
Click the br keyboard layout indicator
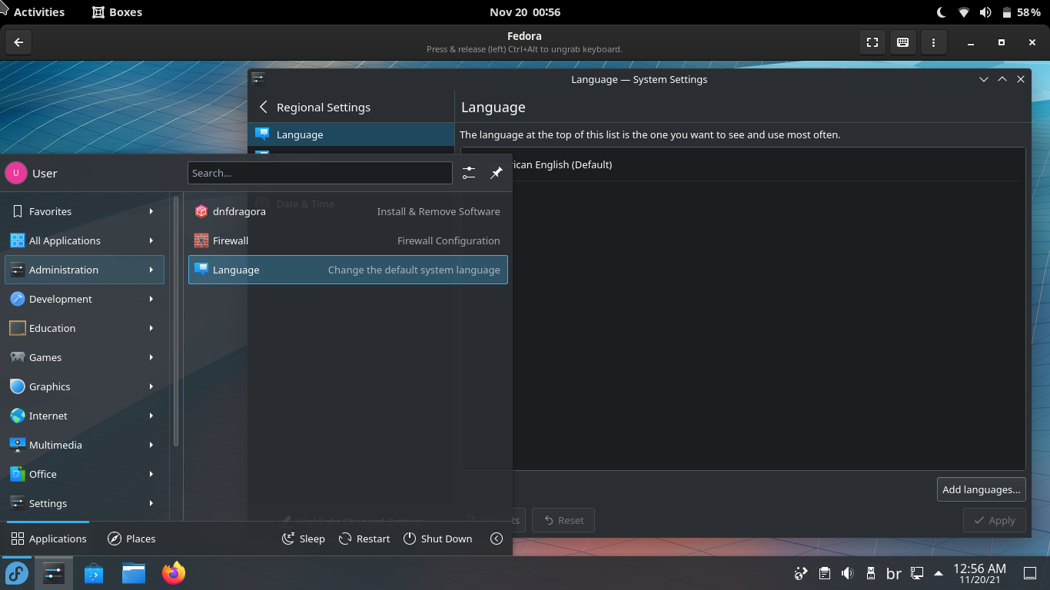pyautogui.click(x=894, y=573)
